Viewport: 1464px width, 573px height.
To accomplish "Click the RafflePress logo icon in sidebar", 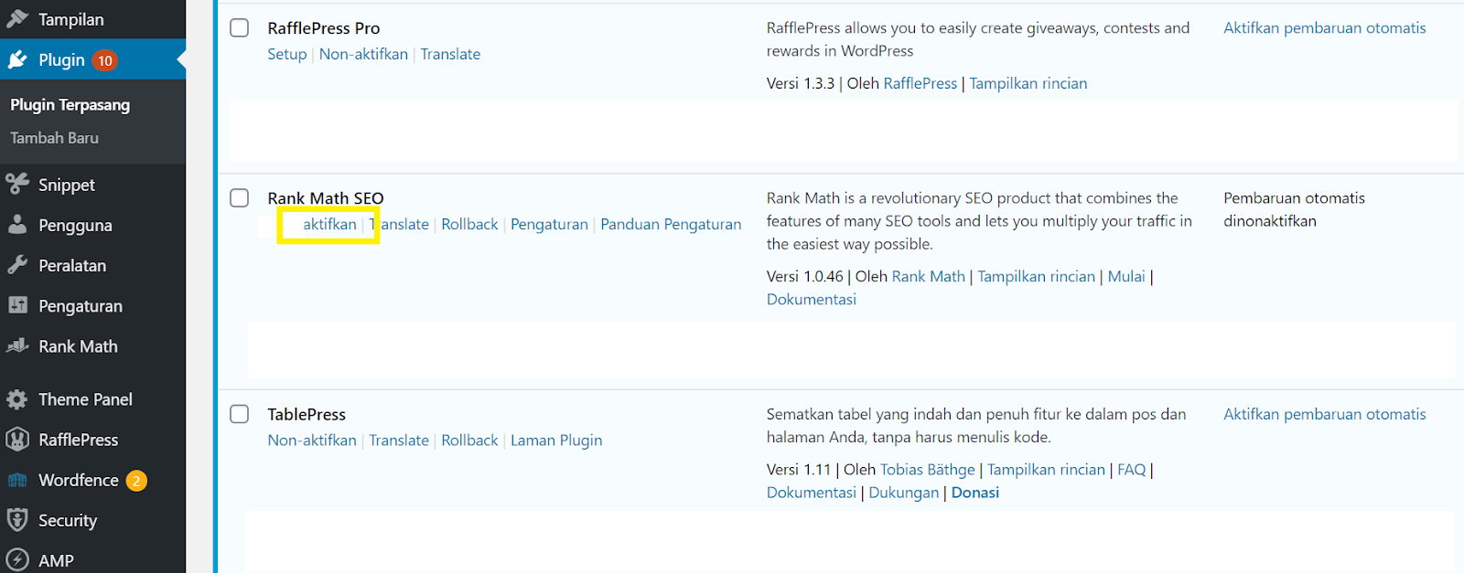I will coord(17,440).
